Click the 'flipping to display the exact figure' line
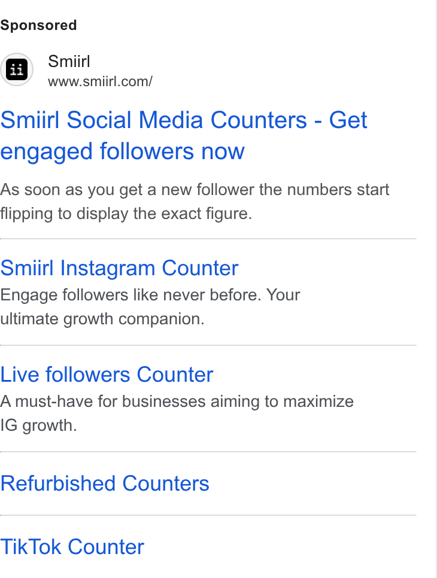Screen dimensions: 437x578 coord(126,214)
